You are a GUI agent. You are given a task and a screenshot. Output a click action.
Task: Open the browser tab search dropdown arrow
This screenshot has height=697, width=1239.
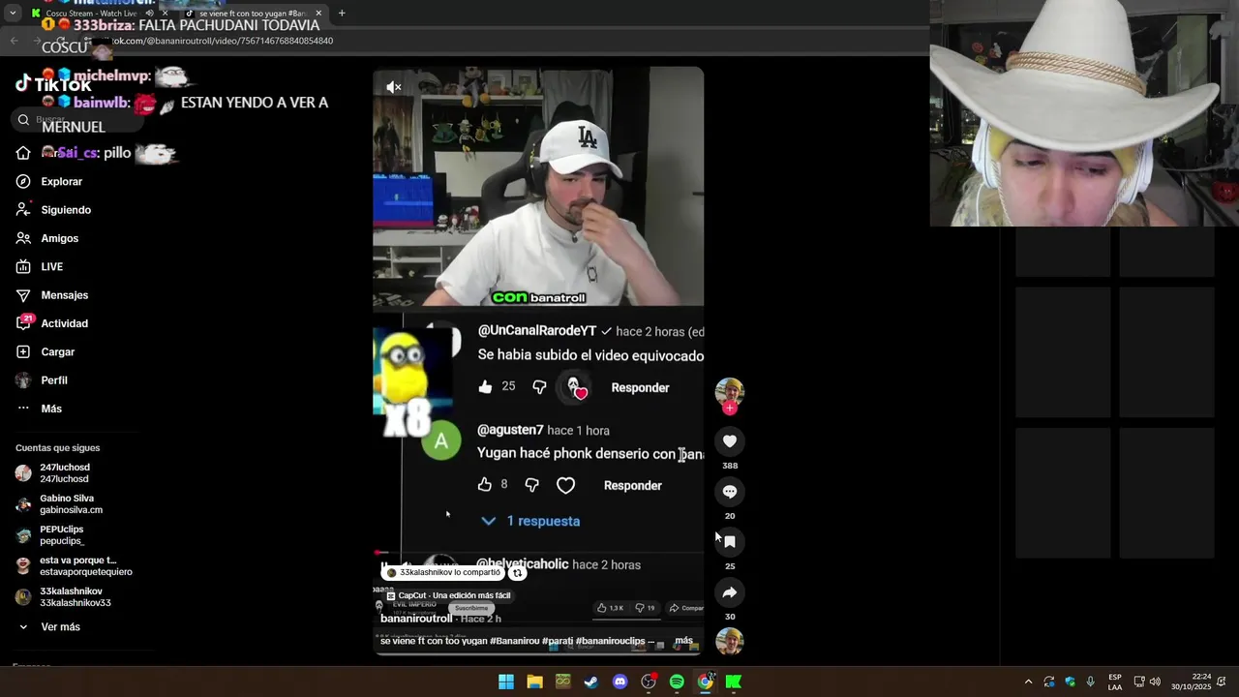(13, 14)
